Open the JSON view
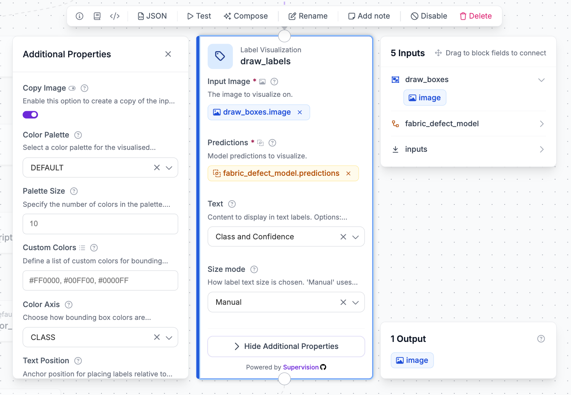571x395 pixels. 152,16
